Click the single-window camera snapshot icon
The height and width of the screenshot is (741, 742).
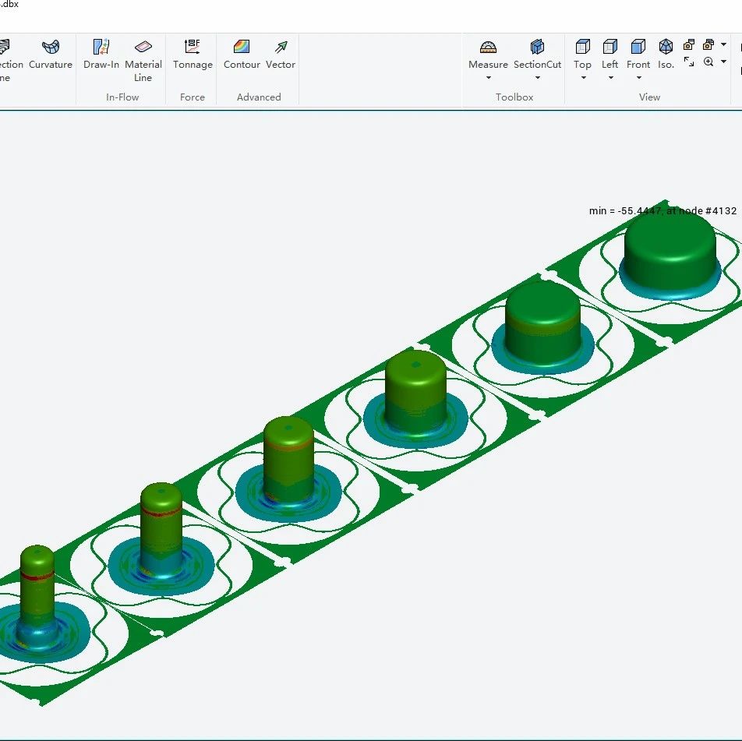pos(689,45)
